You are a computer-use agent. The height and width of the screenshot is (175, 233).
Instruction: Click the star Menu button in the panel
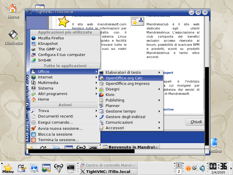pos(8,168)
